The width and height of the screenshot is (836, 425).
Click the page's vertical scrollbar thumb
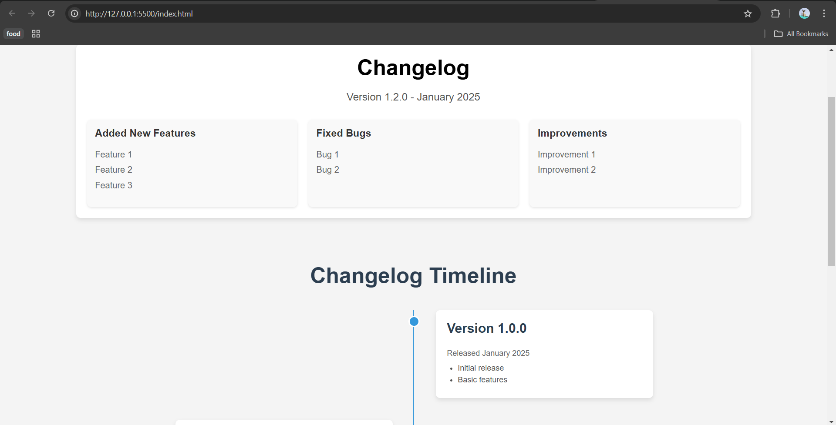point(831,181)
